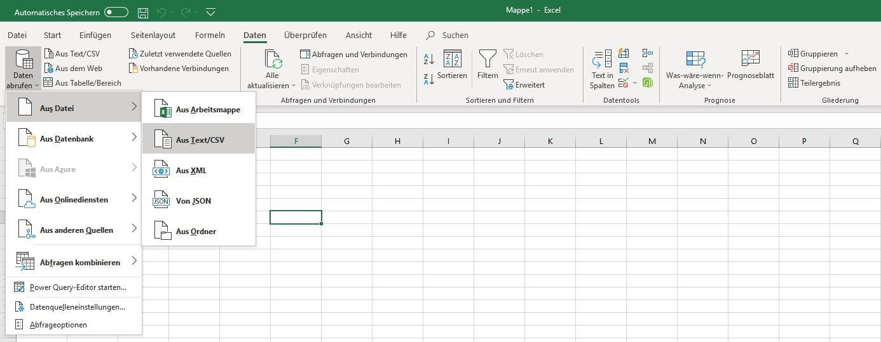881x342 pixels.
Task: Click the Text in Spalten icon
Action: point(602,60)
